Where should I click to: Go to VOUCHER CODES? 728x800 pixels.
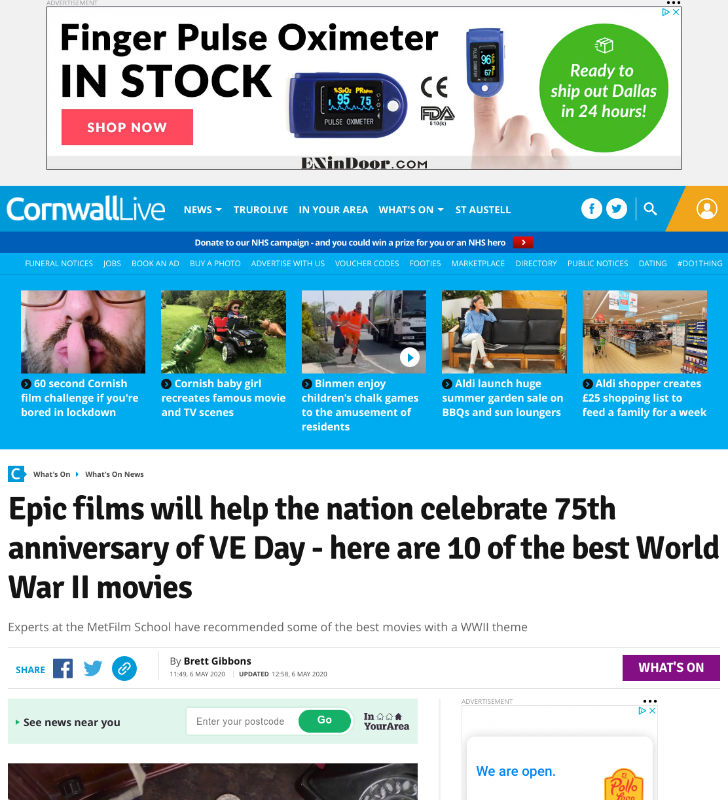pyautogui.click(x=367, y=264)
